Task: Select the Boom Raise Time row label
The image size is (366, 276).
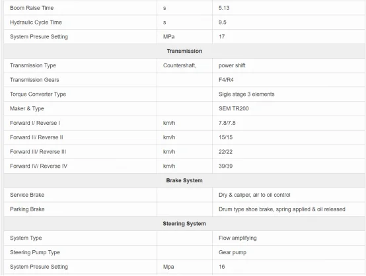Action: [x=32, y=8]
